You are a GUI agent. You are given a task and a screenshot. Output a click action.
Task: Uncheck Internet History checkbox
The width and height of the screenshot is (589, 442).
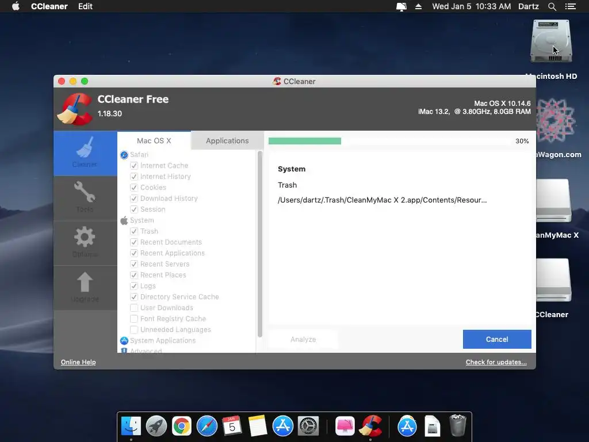pos(133,177)
